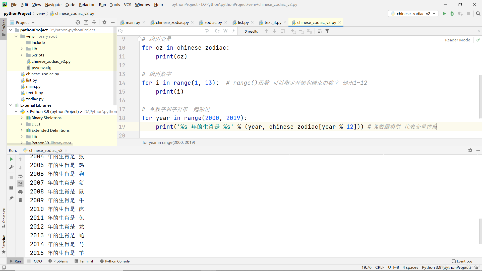The width and height of the screenshot is (482, 271).
Task: Open the VCS menu
Action: [128, 5]
